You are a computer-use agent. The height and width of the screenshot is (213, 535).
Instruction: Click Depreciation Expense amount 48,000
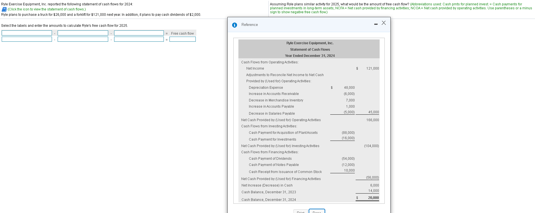(349, 88)
